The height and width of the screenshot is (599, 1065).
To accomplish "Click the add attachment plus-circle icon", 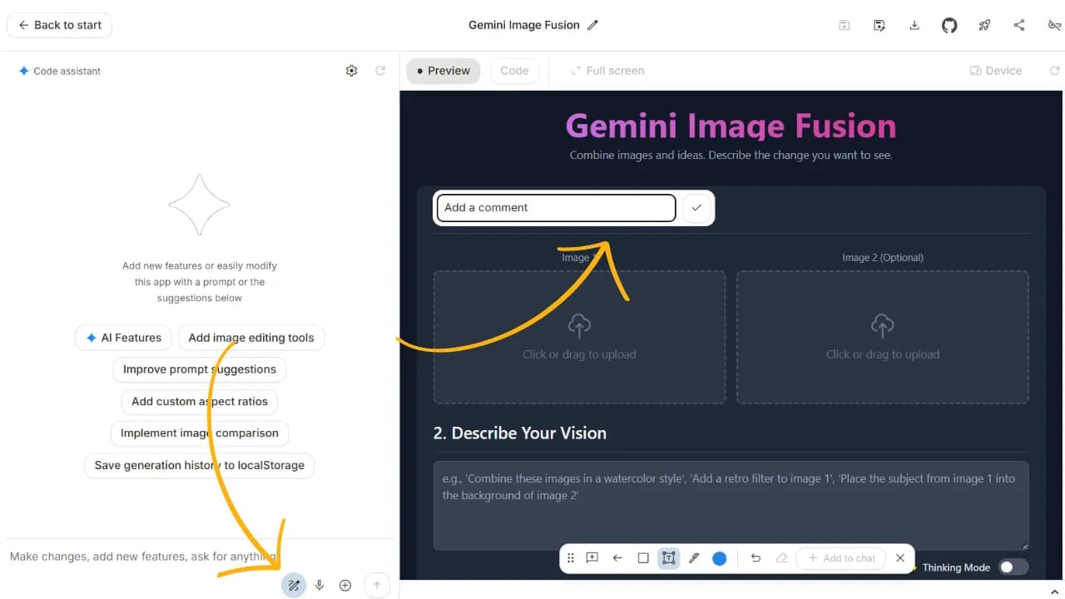I will click(x=345, y=586).
